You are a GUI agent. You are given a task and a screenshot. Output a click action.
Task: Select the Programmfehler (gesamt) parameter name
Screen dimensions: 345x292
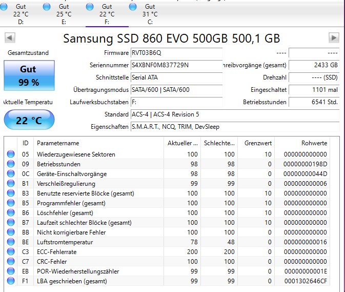[71, 203]
